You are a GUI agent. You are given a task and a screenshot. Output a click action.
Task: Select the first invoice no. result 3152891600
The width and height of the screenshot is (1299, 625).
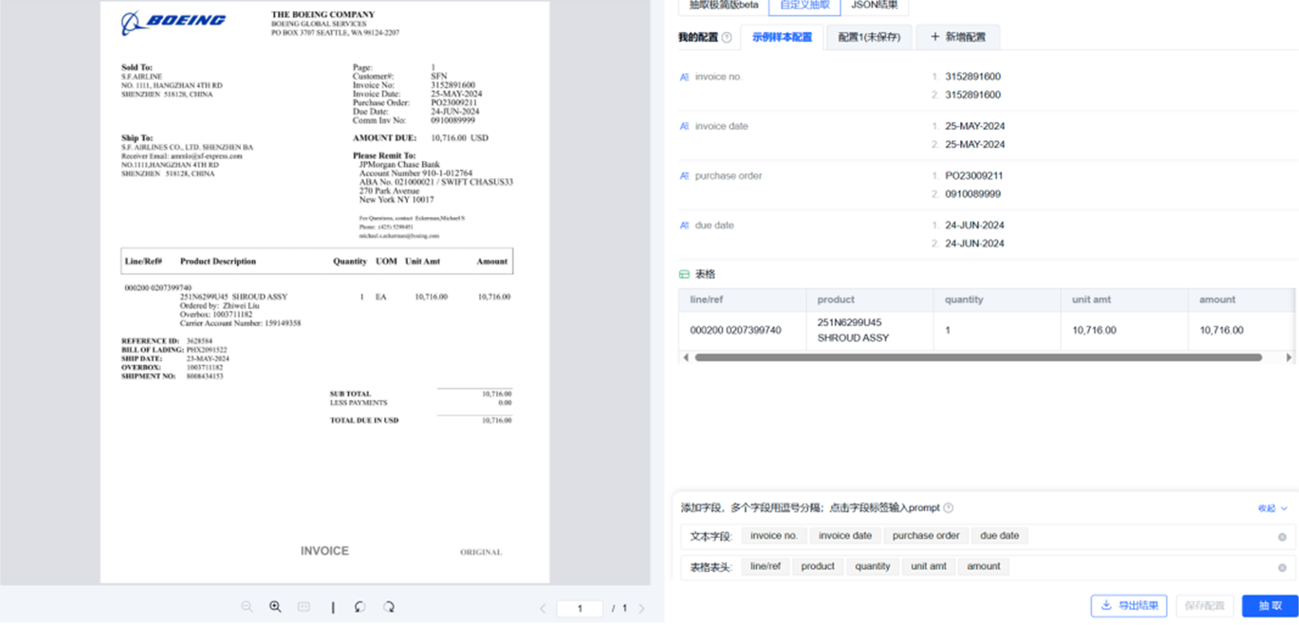pos(973,77)
